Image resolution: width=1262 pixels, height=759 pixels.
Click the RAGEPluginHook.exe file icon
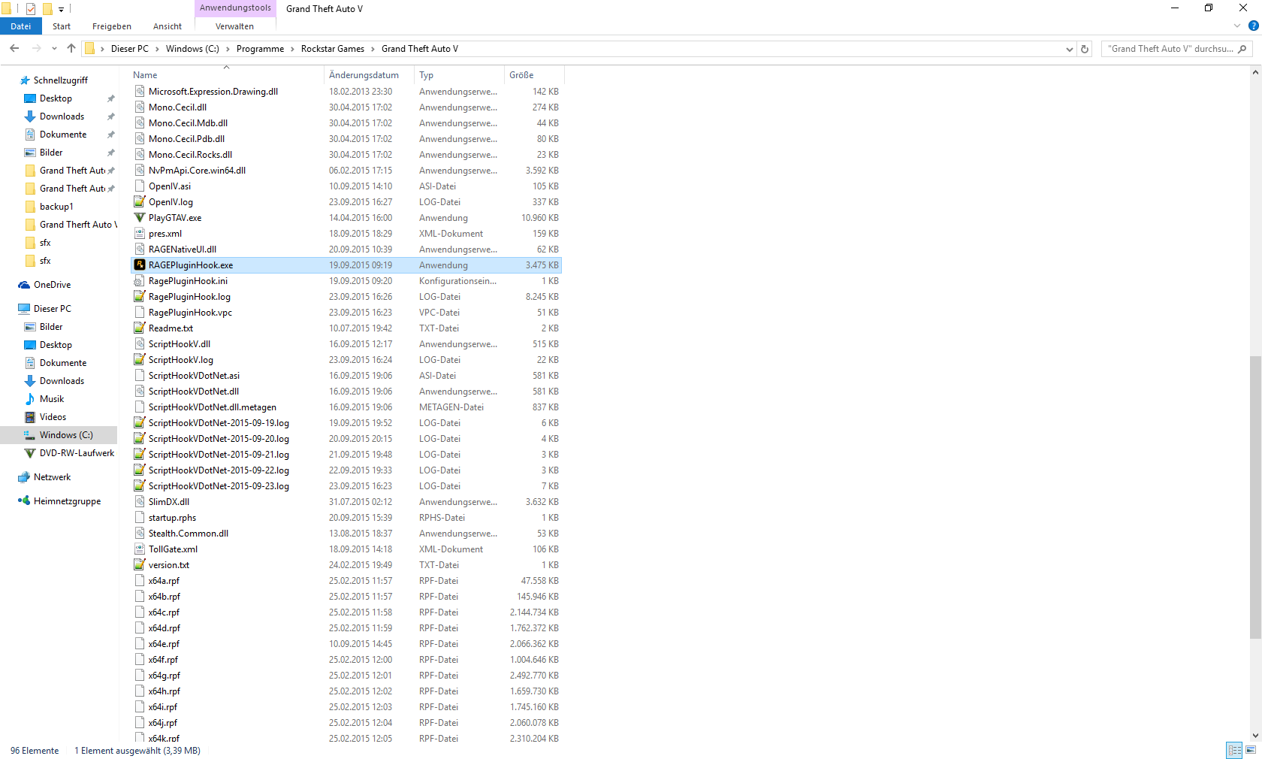point(139,265)
